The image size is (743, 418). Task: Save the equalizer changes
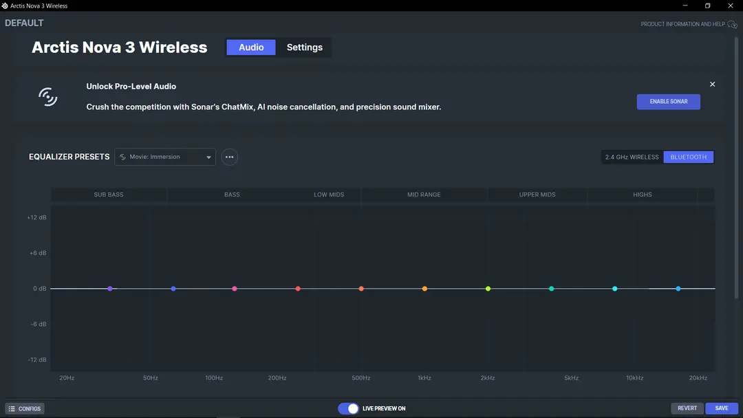pyautogui.click(x=722, y=408)
